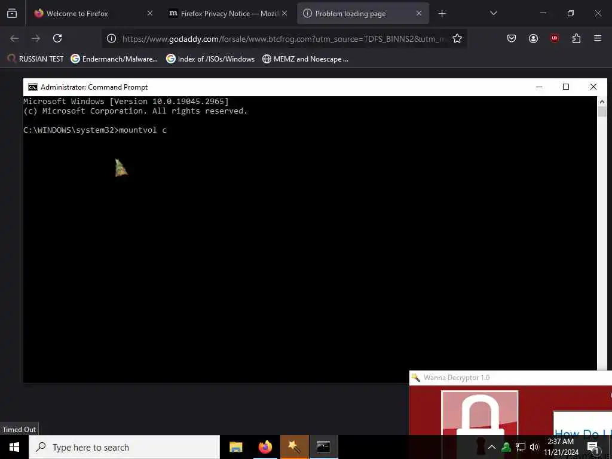
Task: Open Endermanch/Malware bookmark
Action: click(114, 59)
